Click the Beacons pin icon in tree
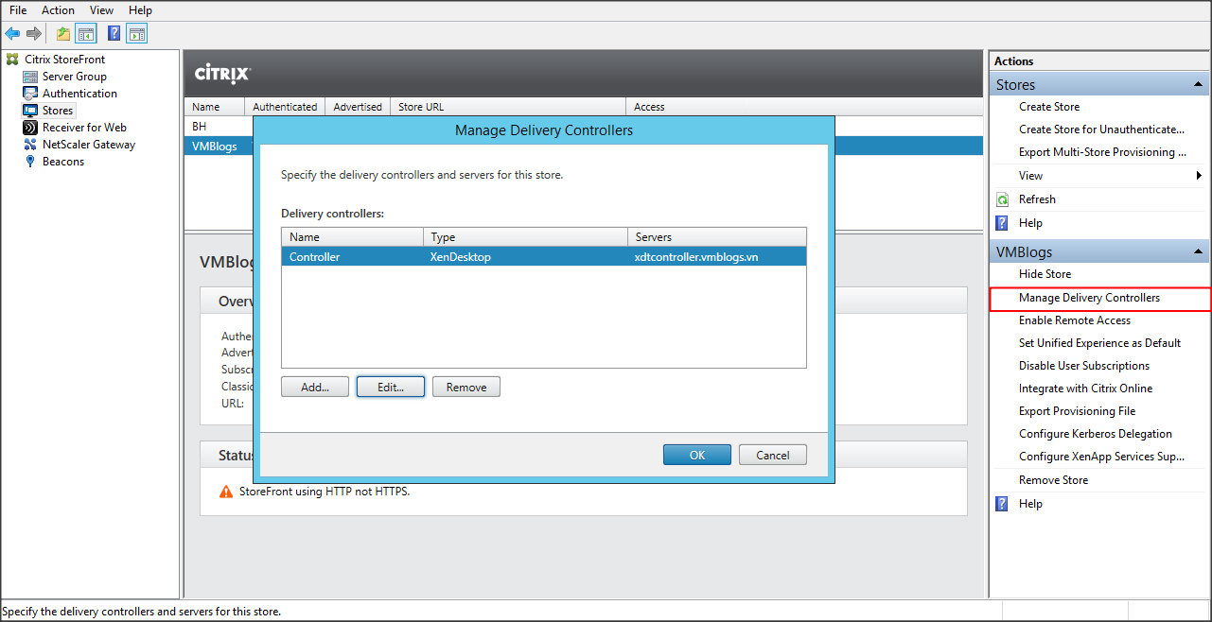The height and width of the screenshot is (622, 1212). (31, 162)
